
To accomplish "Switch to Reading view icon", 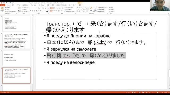I will click(x=146, y=92).
